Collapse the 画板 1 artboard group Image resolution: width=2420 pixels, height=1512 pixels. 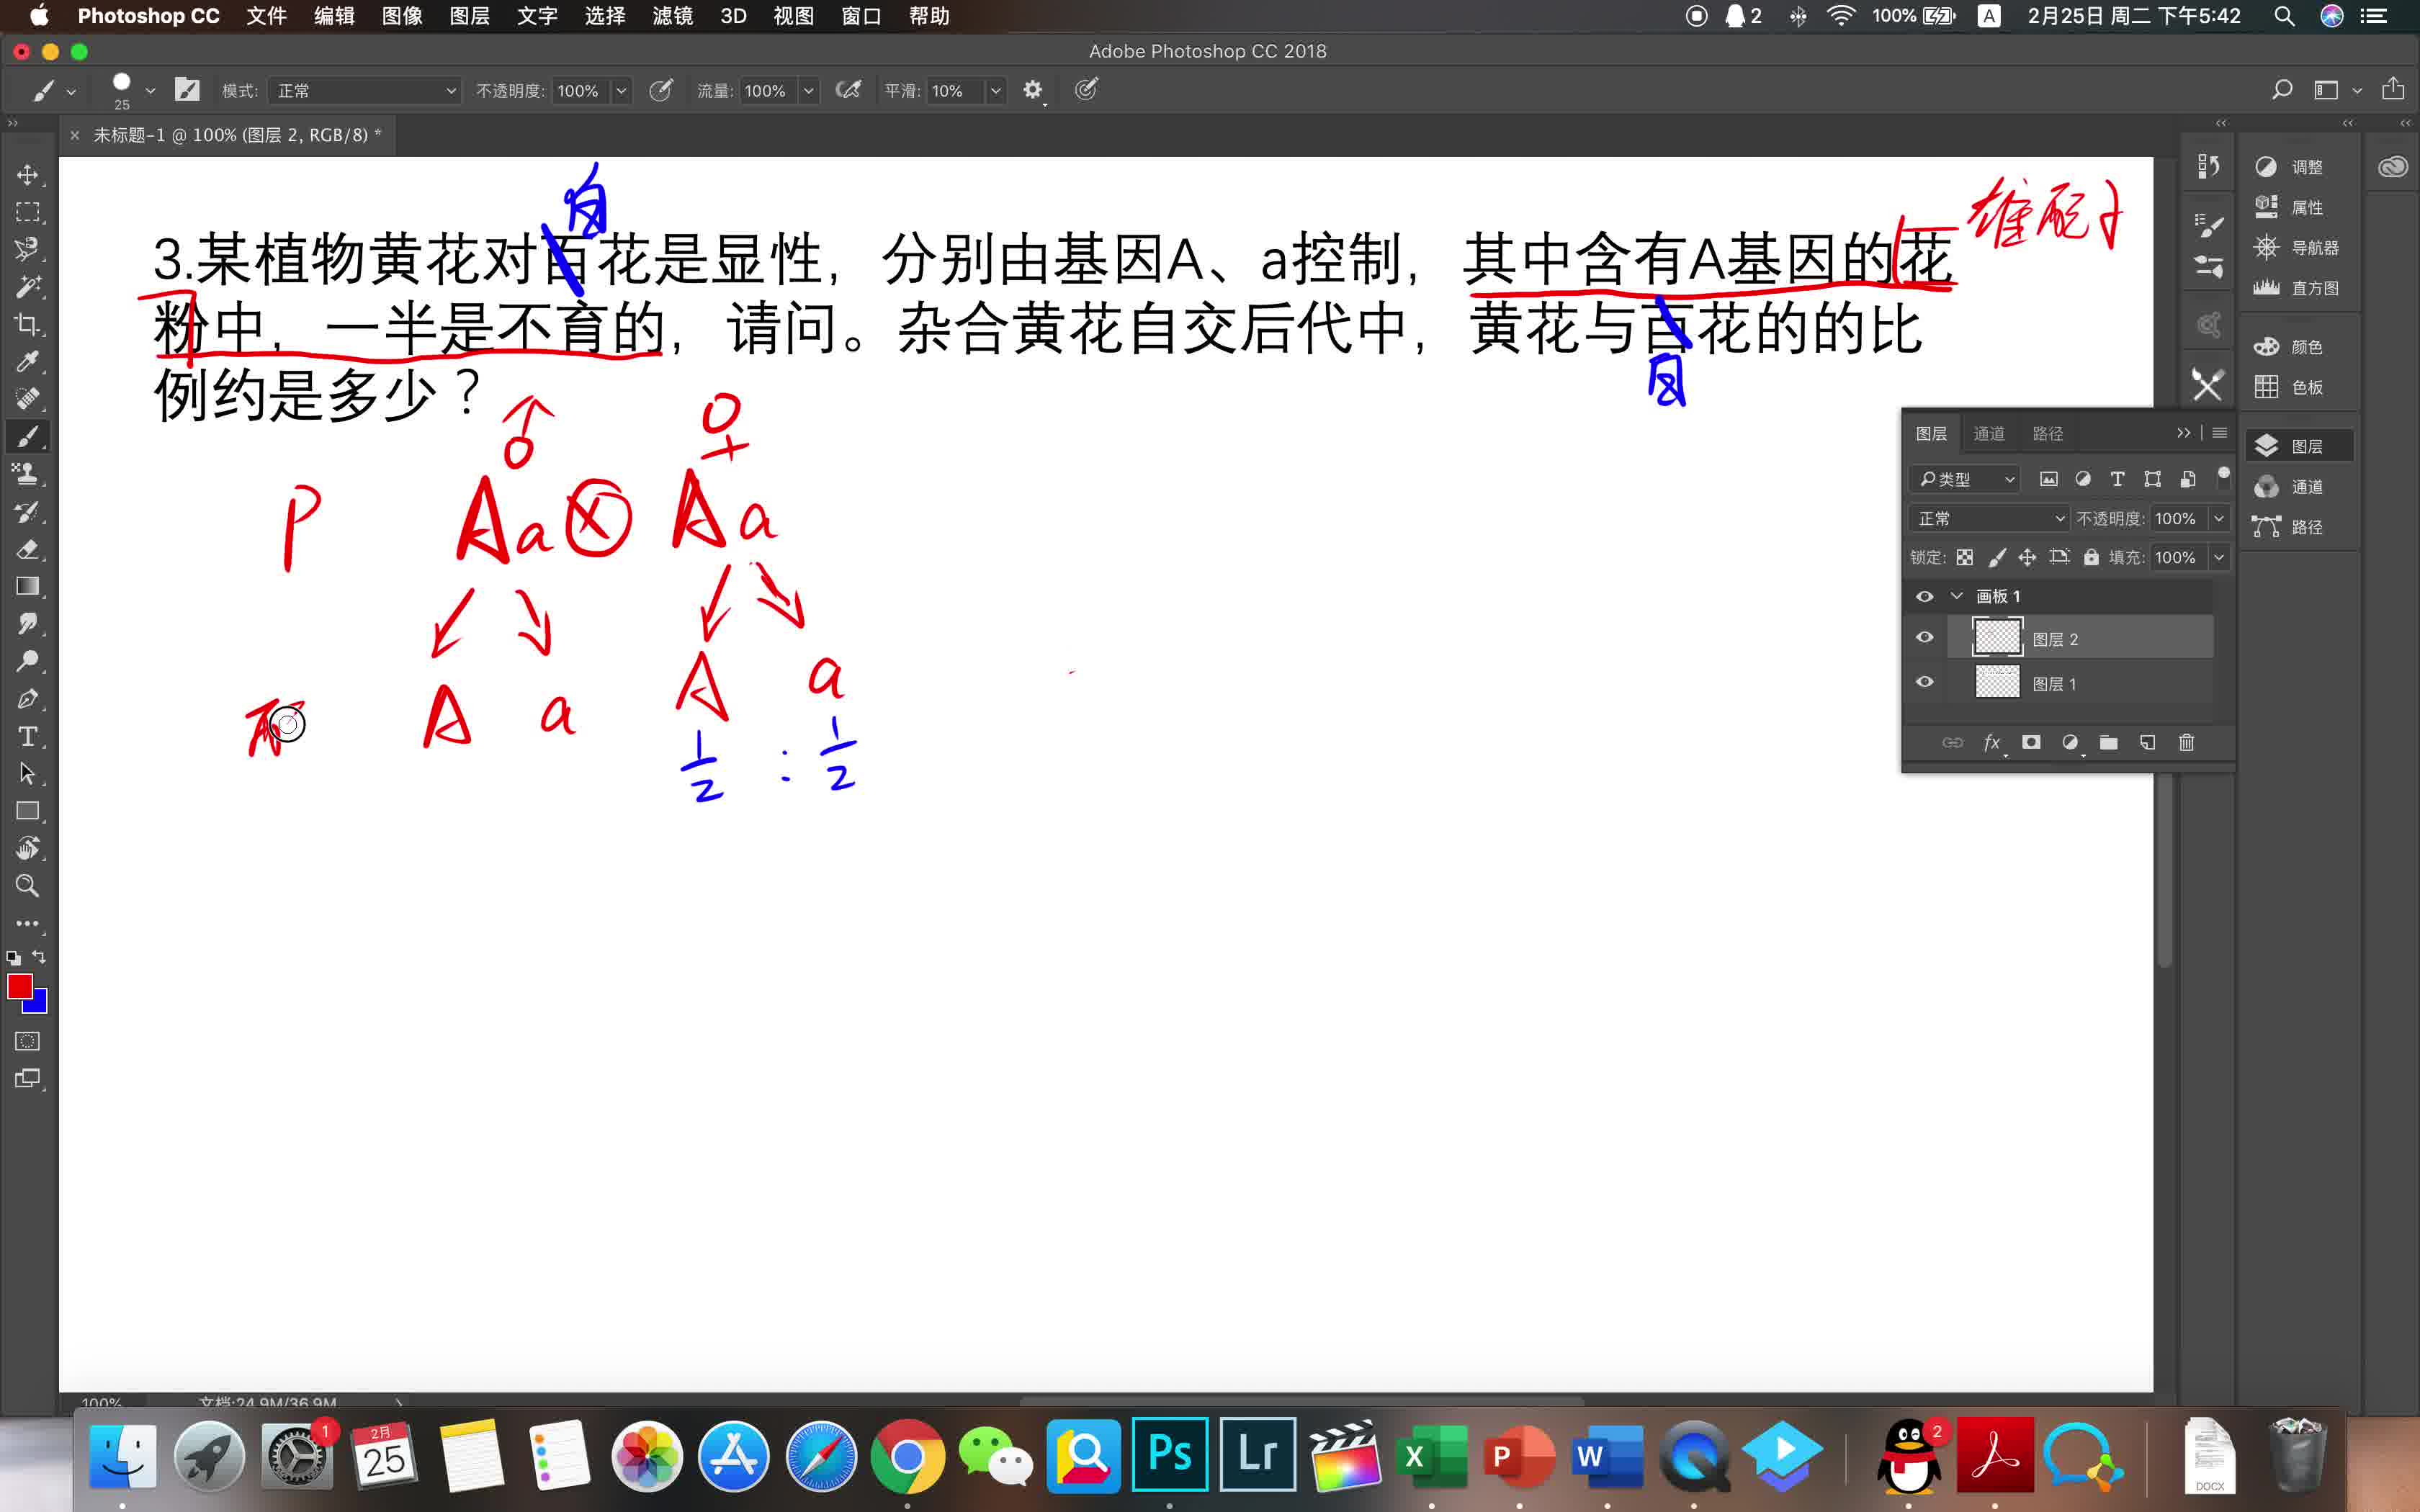click(1957, 596)
